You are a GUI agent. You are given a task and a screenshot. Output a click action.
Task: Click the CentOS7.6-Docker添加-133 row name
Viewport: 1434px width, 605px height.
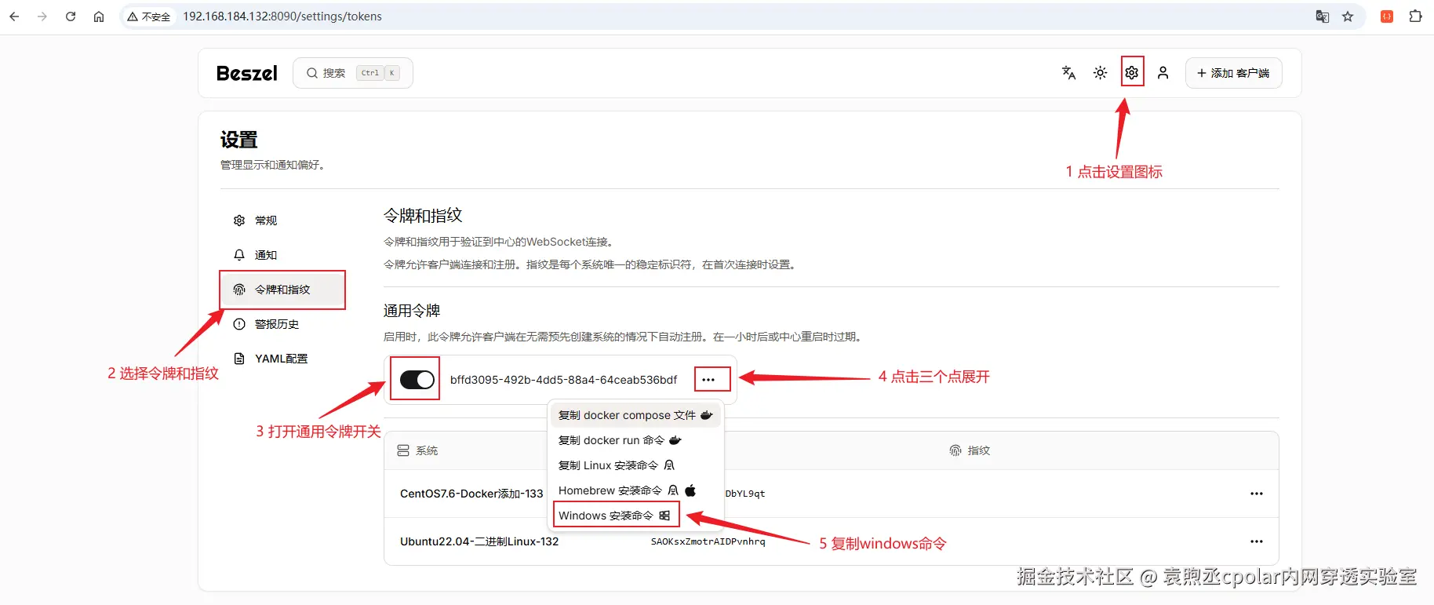click(x=471, y=494)
